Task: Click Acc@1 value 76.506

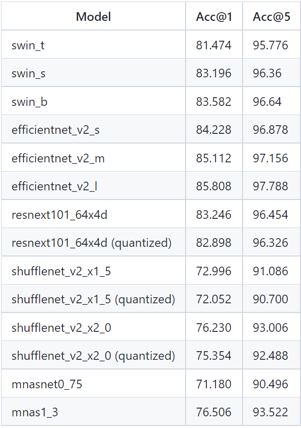Action: (214, 412)
